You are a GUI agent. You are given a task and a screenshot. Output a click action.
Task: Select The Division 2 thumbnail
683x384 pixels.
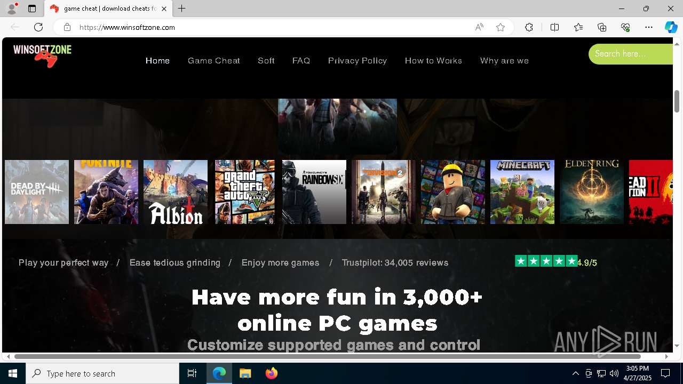tap(384, 192)
